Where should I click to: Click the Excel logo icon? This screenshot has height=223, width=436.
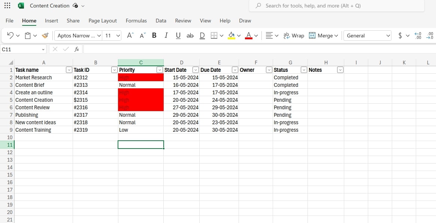tap(21, 6)
